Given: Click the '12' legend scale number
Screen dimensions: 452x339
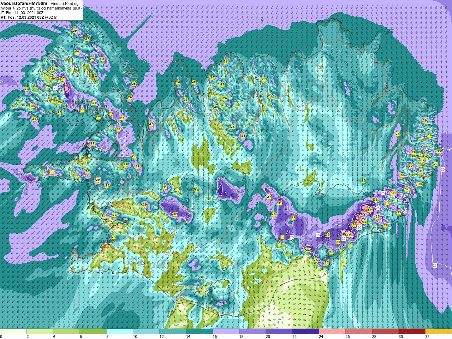Looking at the screenshot, I should coord(161,337).
